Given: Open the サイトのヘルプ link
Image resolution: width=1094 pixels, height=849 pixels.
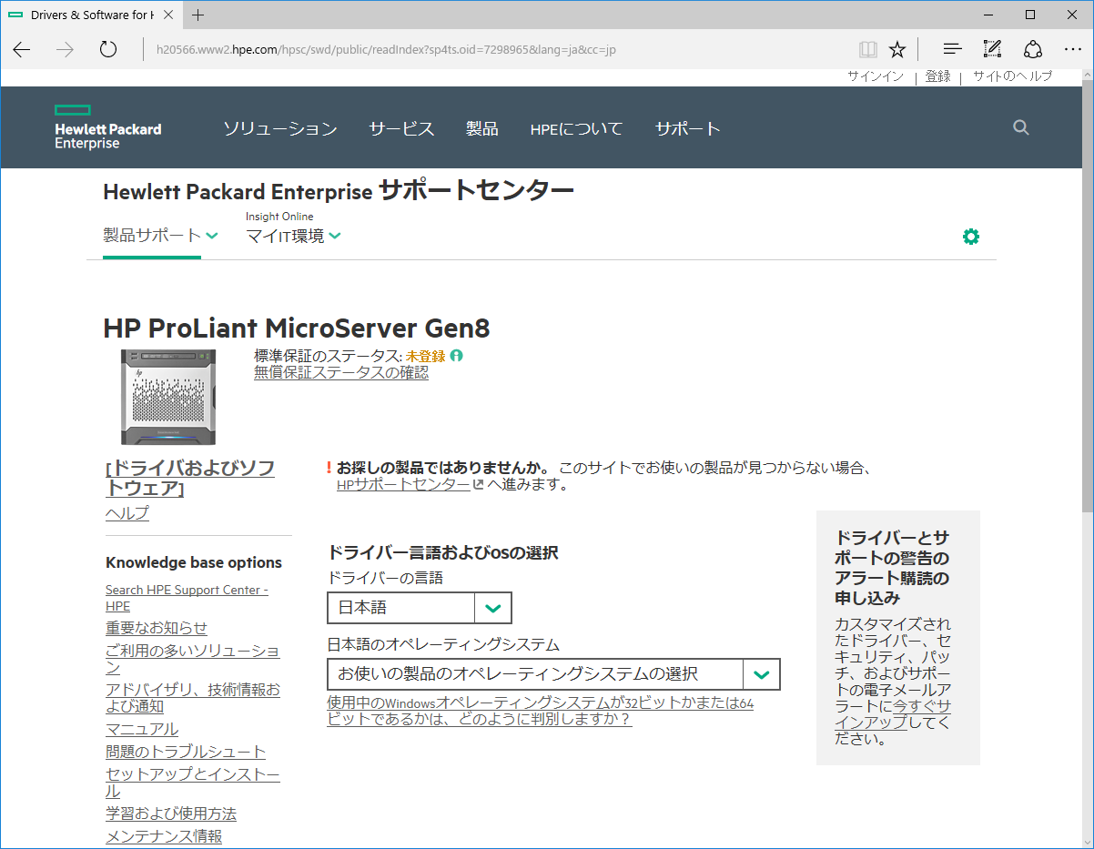Looking at the screenshot, I should coord(1012,76).
